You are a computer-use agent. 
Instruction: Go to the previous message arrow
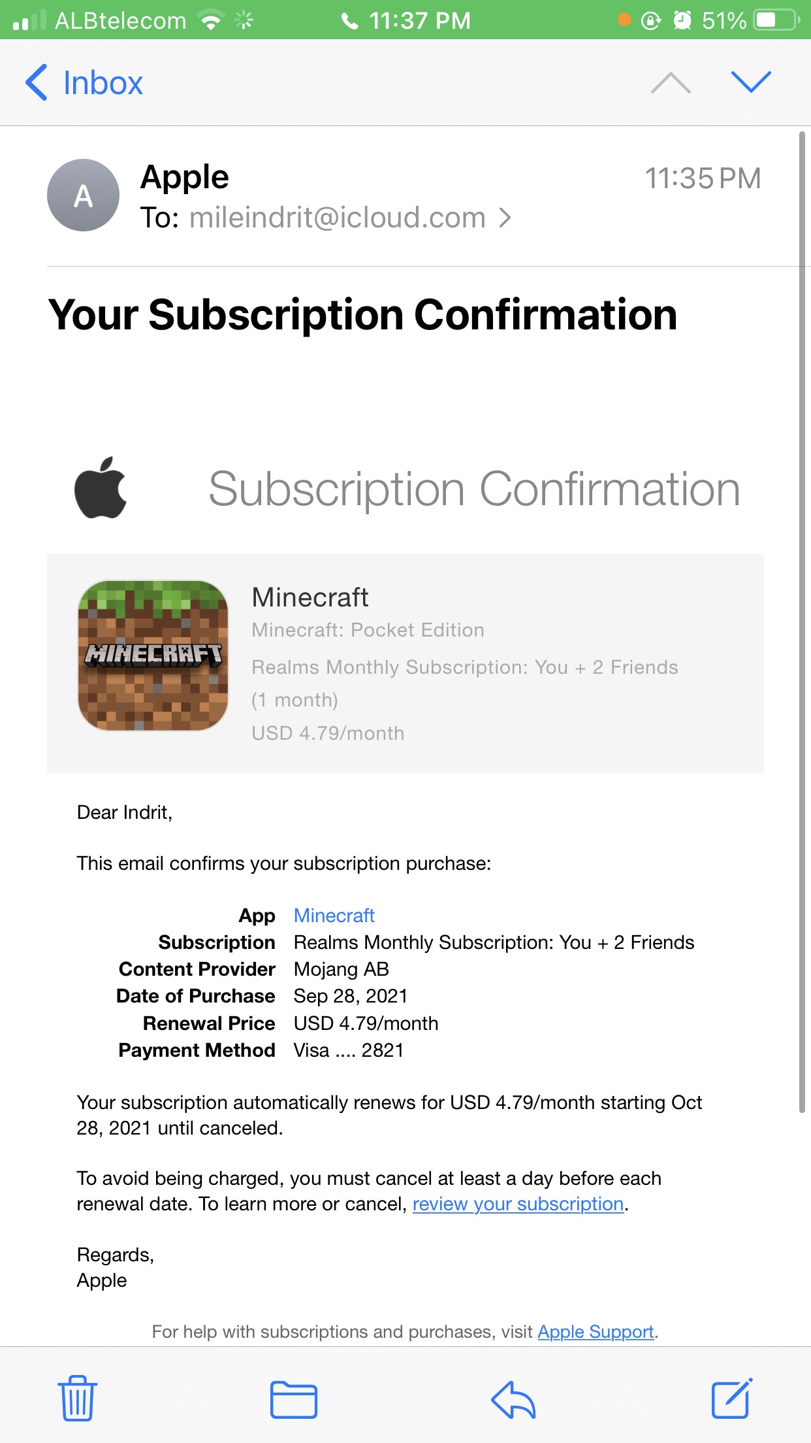671,83
